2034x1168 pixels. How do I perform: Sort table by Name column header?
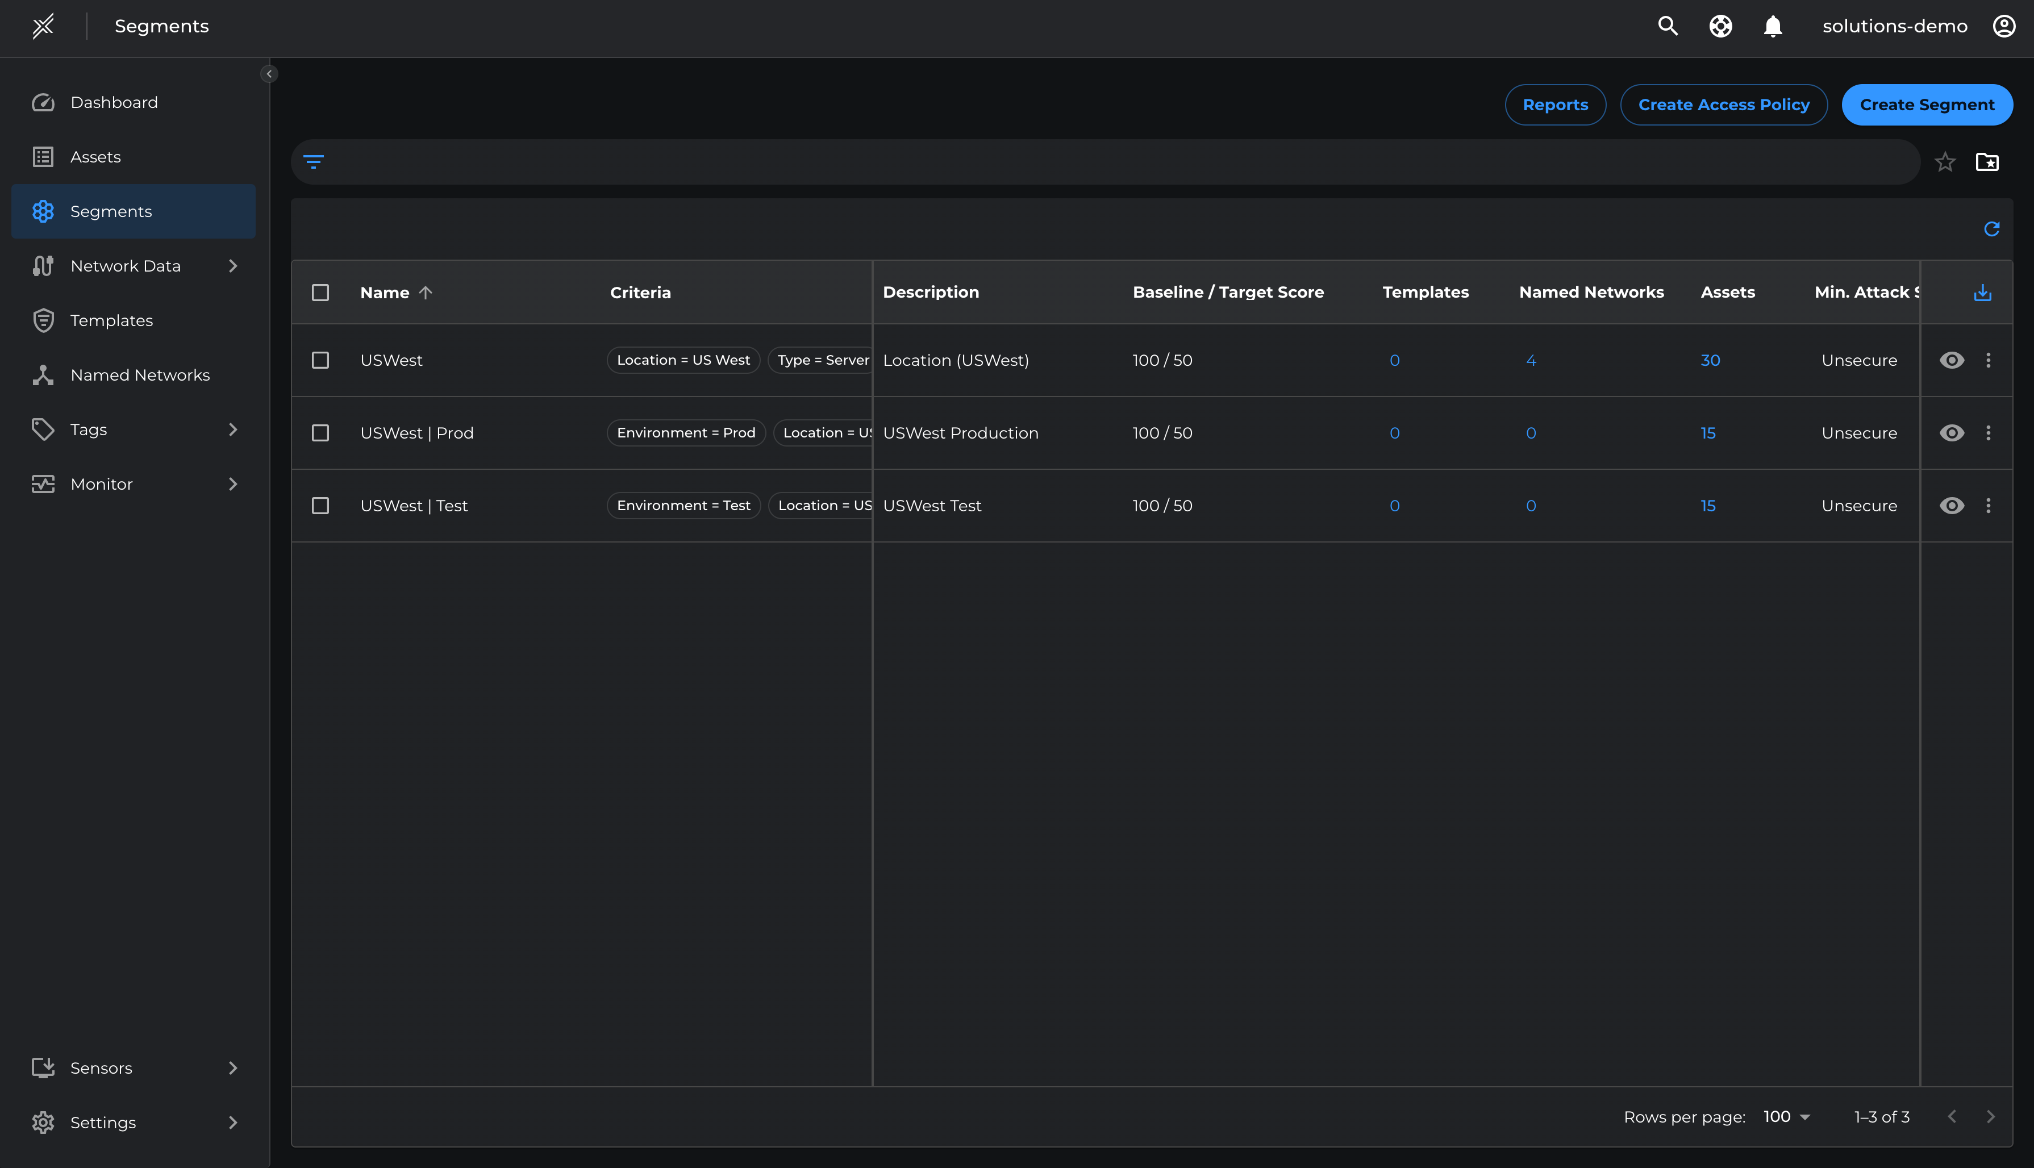click(385, 293)
